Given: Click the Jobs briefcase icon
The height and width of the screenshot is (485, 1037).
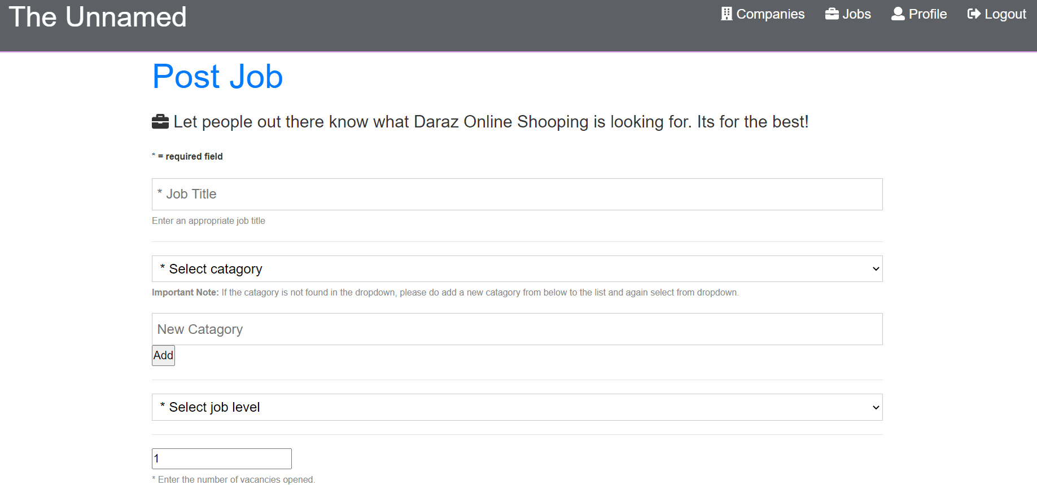Looking at the screenshot, I should click(832, 14).
